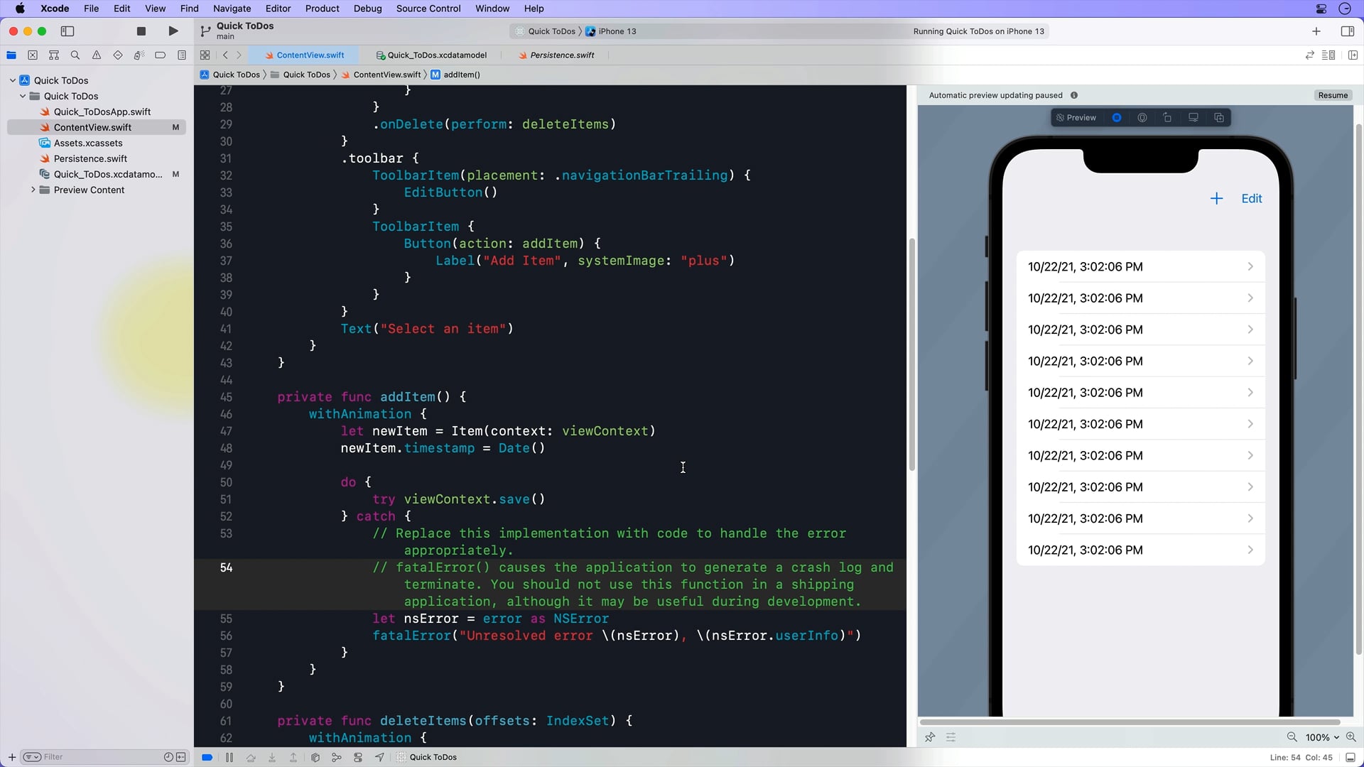Open the Editor menu

coord(278,9)
